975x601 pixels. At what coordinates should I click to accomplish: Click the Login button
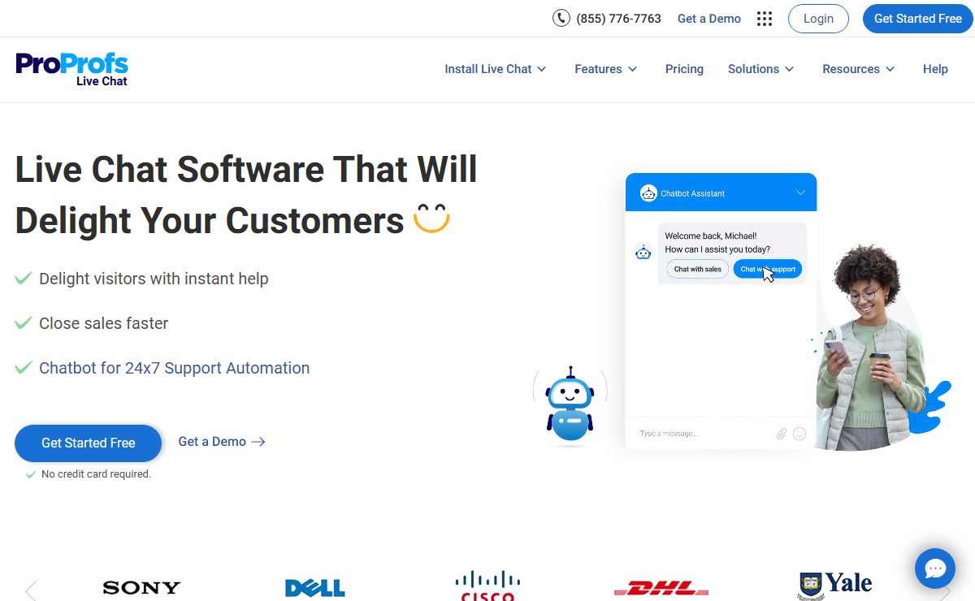[818, 19]
